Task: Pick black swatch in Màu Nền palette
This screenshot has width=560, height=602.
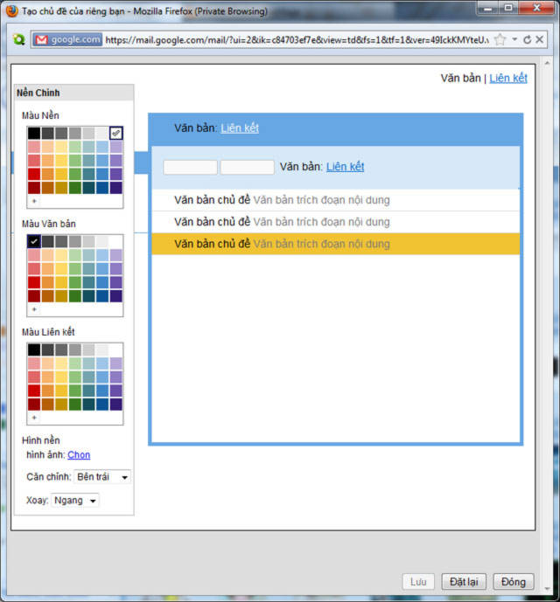Action: [34, 133]
